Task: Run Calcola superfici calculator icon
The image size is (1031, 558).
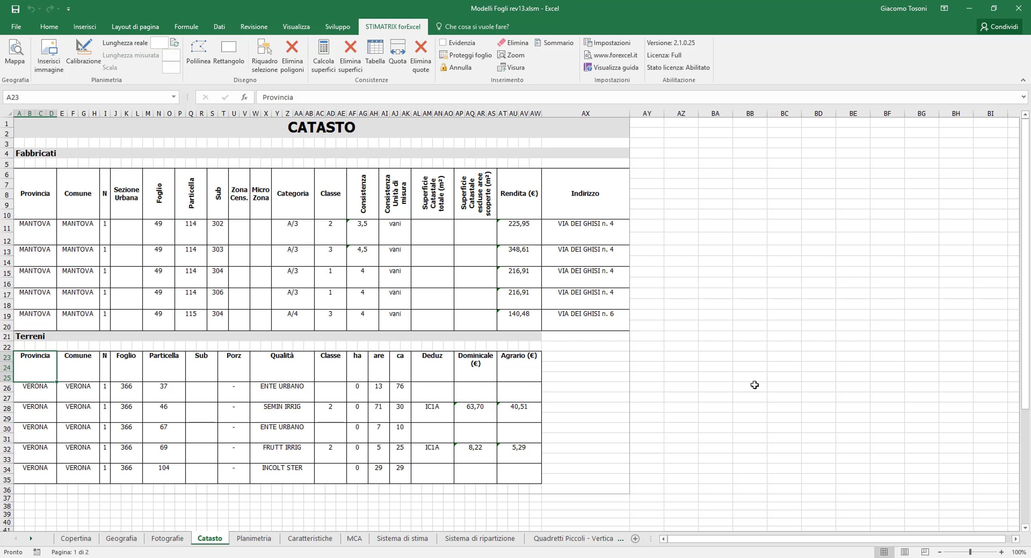Action: click(323, 47)
